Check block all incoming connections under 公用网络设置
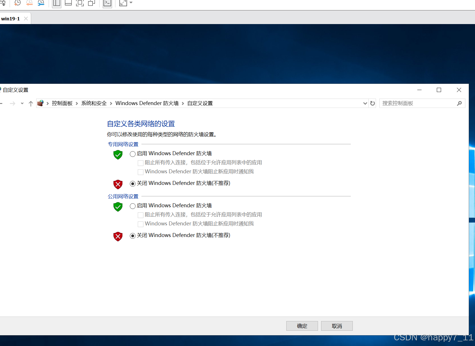The height and width of the screenshot is (346, 475). click(x=141, y=215)
